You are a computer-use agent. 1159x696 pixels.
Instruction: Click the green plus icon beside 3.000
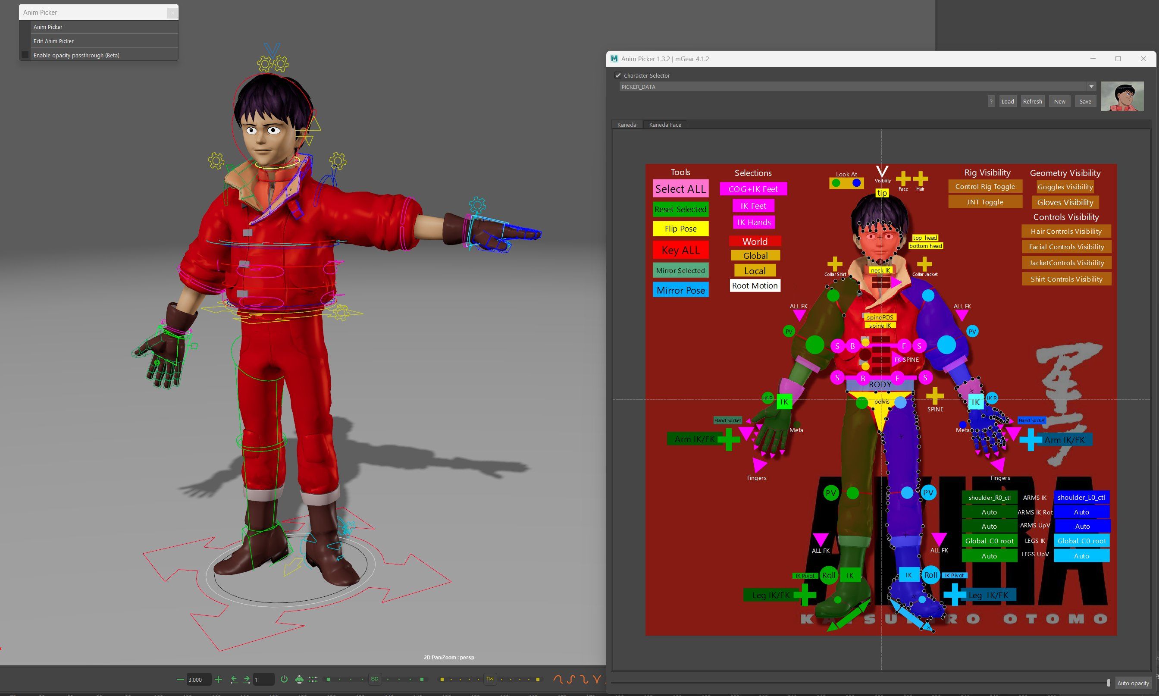218,679
